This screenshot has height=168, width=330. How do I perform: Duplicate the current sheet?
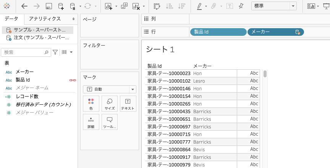[125, 6]
